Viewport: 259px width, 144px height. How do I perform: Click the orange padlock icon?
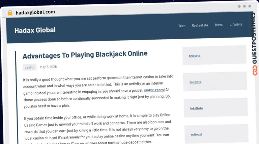point(10,13)
